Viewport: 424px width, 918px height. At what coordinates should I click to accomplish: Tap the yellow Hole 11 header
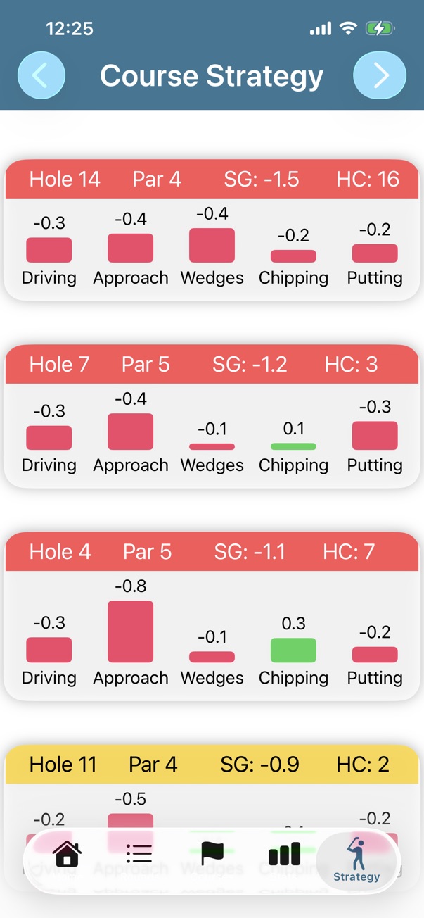[x=212, y=765]
